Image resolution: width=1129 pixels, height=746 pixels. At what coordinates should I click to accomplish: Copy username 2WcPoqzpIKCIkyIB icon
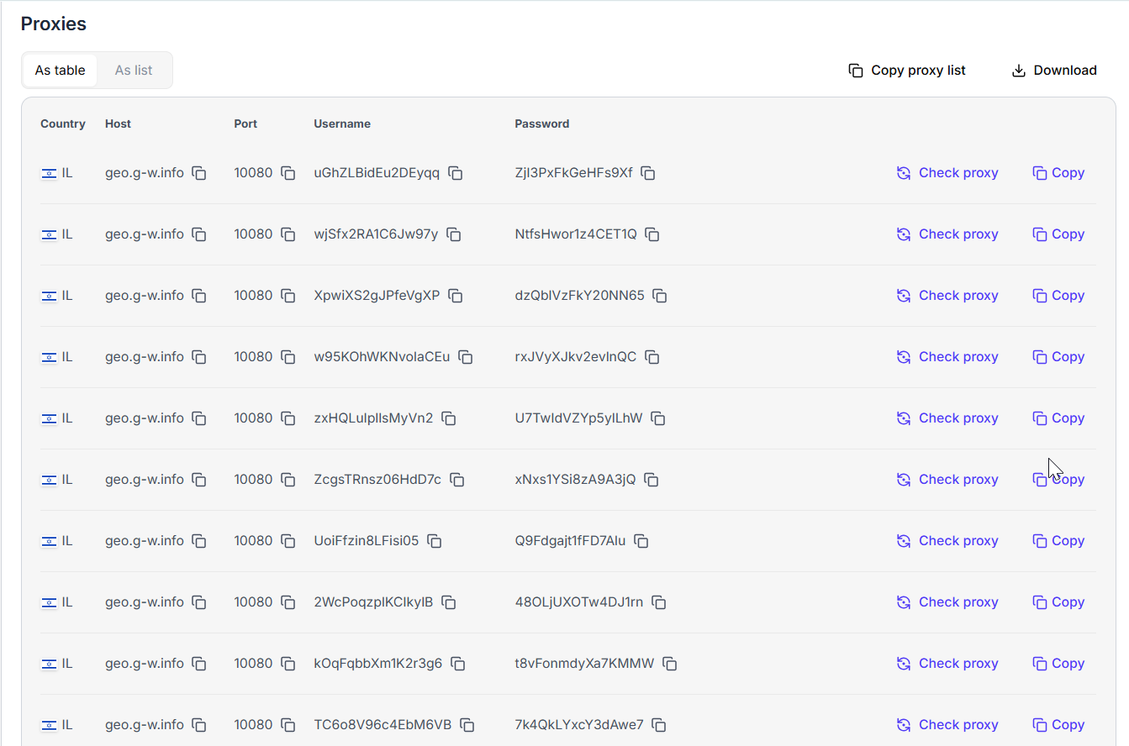click(x=449, y=602)
